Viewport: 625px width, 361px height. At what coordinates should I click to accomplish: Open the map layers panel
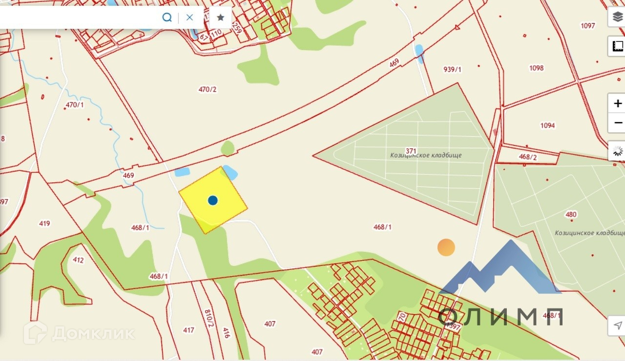point(617,17)
